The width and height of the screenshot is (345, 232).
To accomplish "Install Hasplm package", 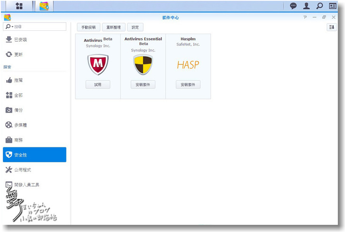I will (x=188, y=85).
